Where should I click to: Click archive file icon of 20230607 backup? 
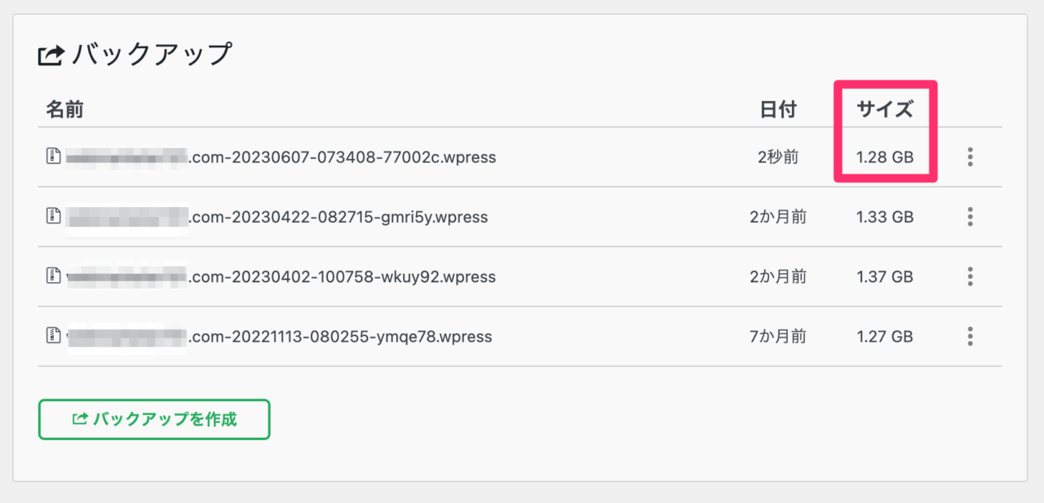[53, 156]
